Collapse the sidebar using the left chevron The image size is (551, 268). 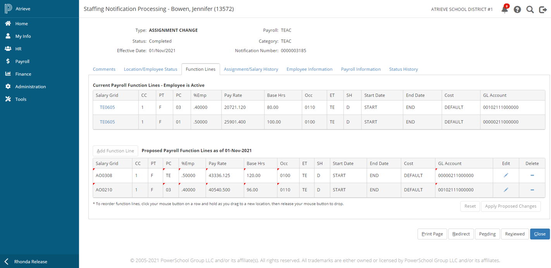click(7, 261)
